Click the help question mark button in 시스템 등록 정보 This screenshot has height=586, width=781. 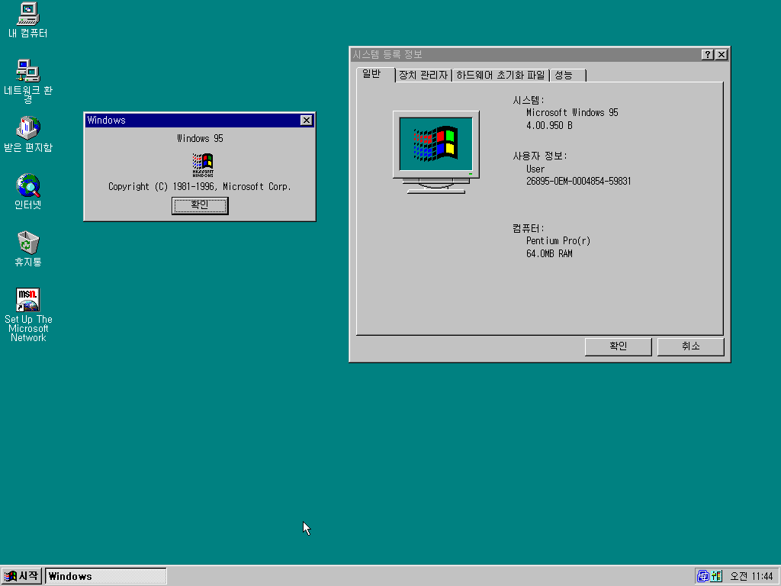[707, 55]
